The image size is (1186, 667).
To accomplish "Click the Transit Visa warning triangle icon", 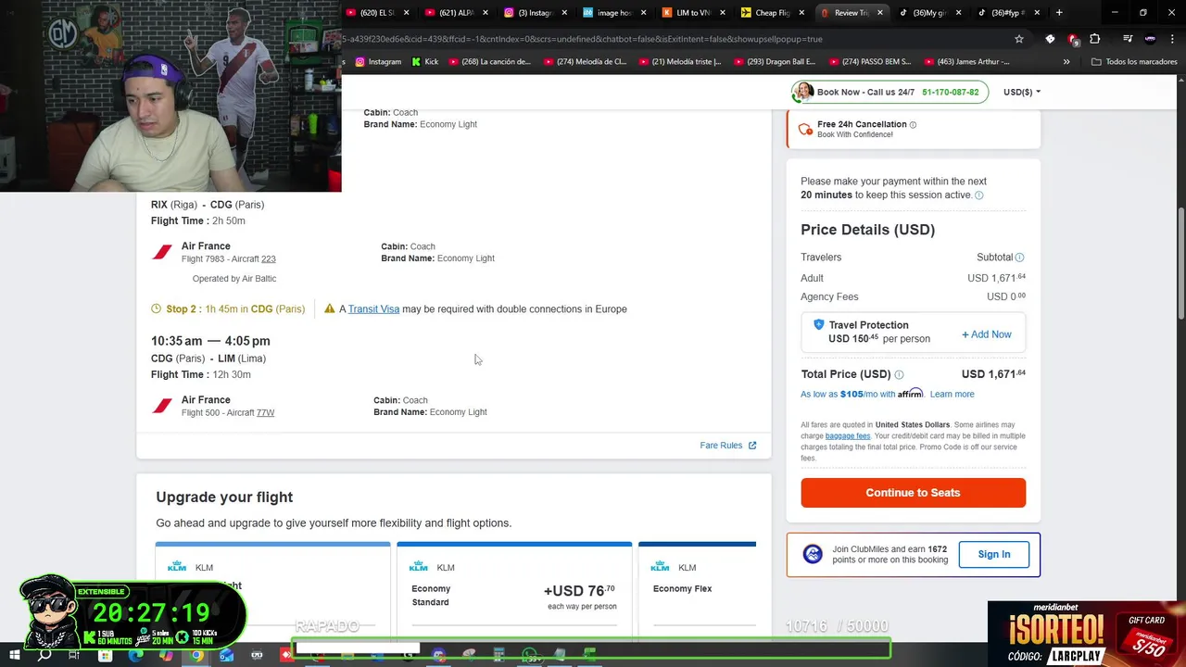I will [330, 308].
